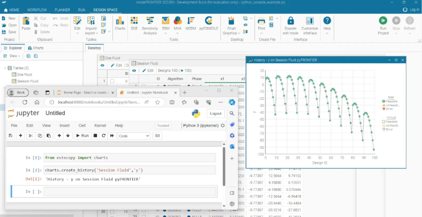This screenshot has width=422, height=217.
Task: Click the Feasible legend marker under Real
Action: pyautogui.click(x=383, y=101)
